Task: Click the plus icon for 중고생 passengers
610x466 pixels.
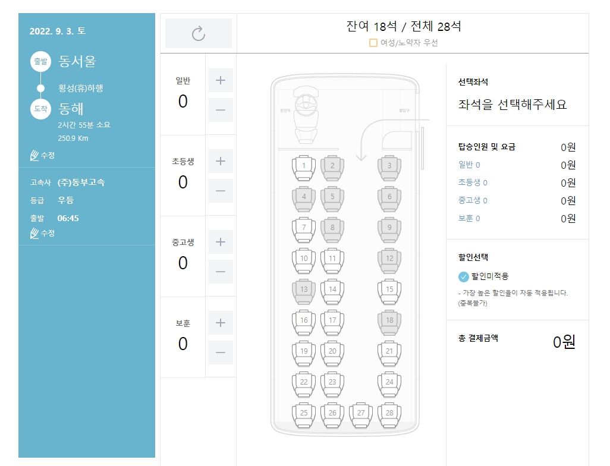Action: tap(221, 242)
